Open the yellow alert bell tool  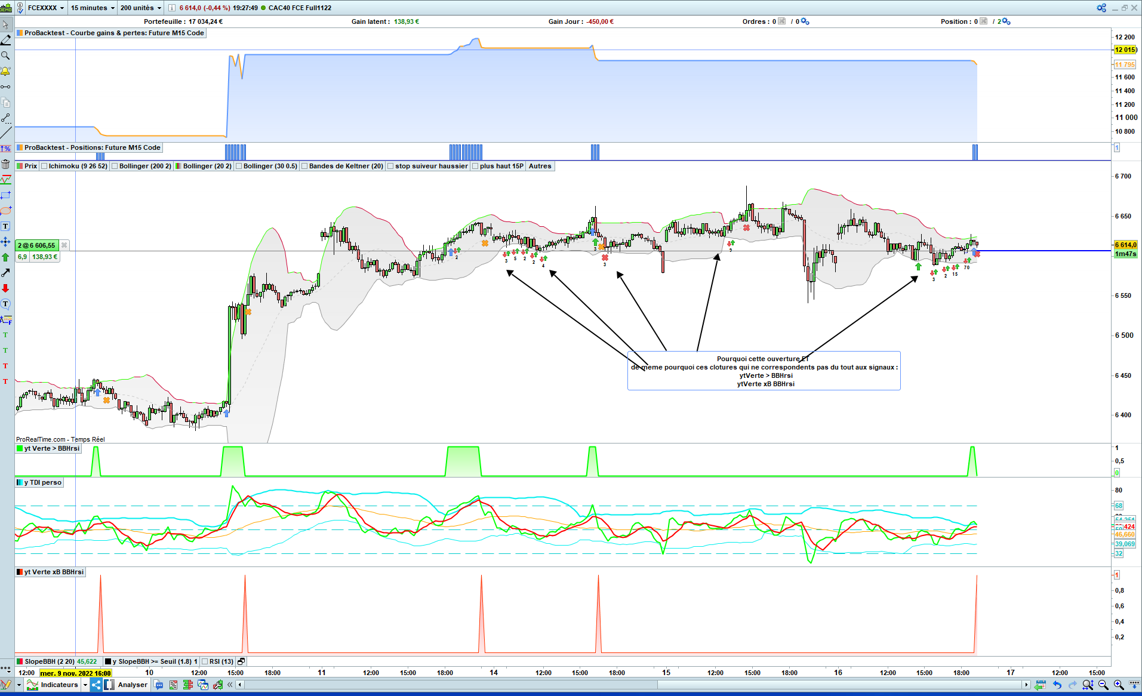5,71
